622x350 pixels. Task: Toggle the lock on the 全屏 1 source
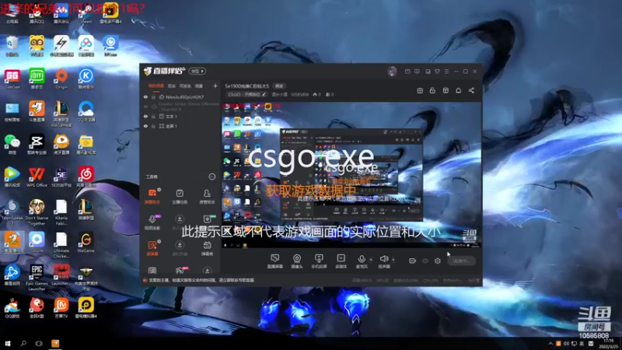[153, 126]
